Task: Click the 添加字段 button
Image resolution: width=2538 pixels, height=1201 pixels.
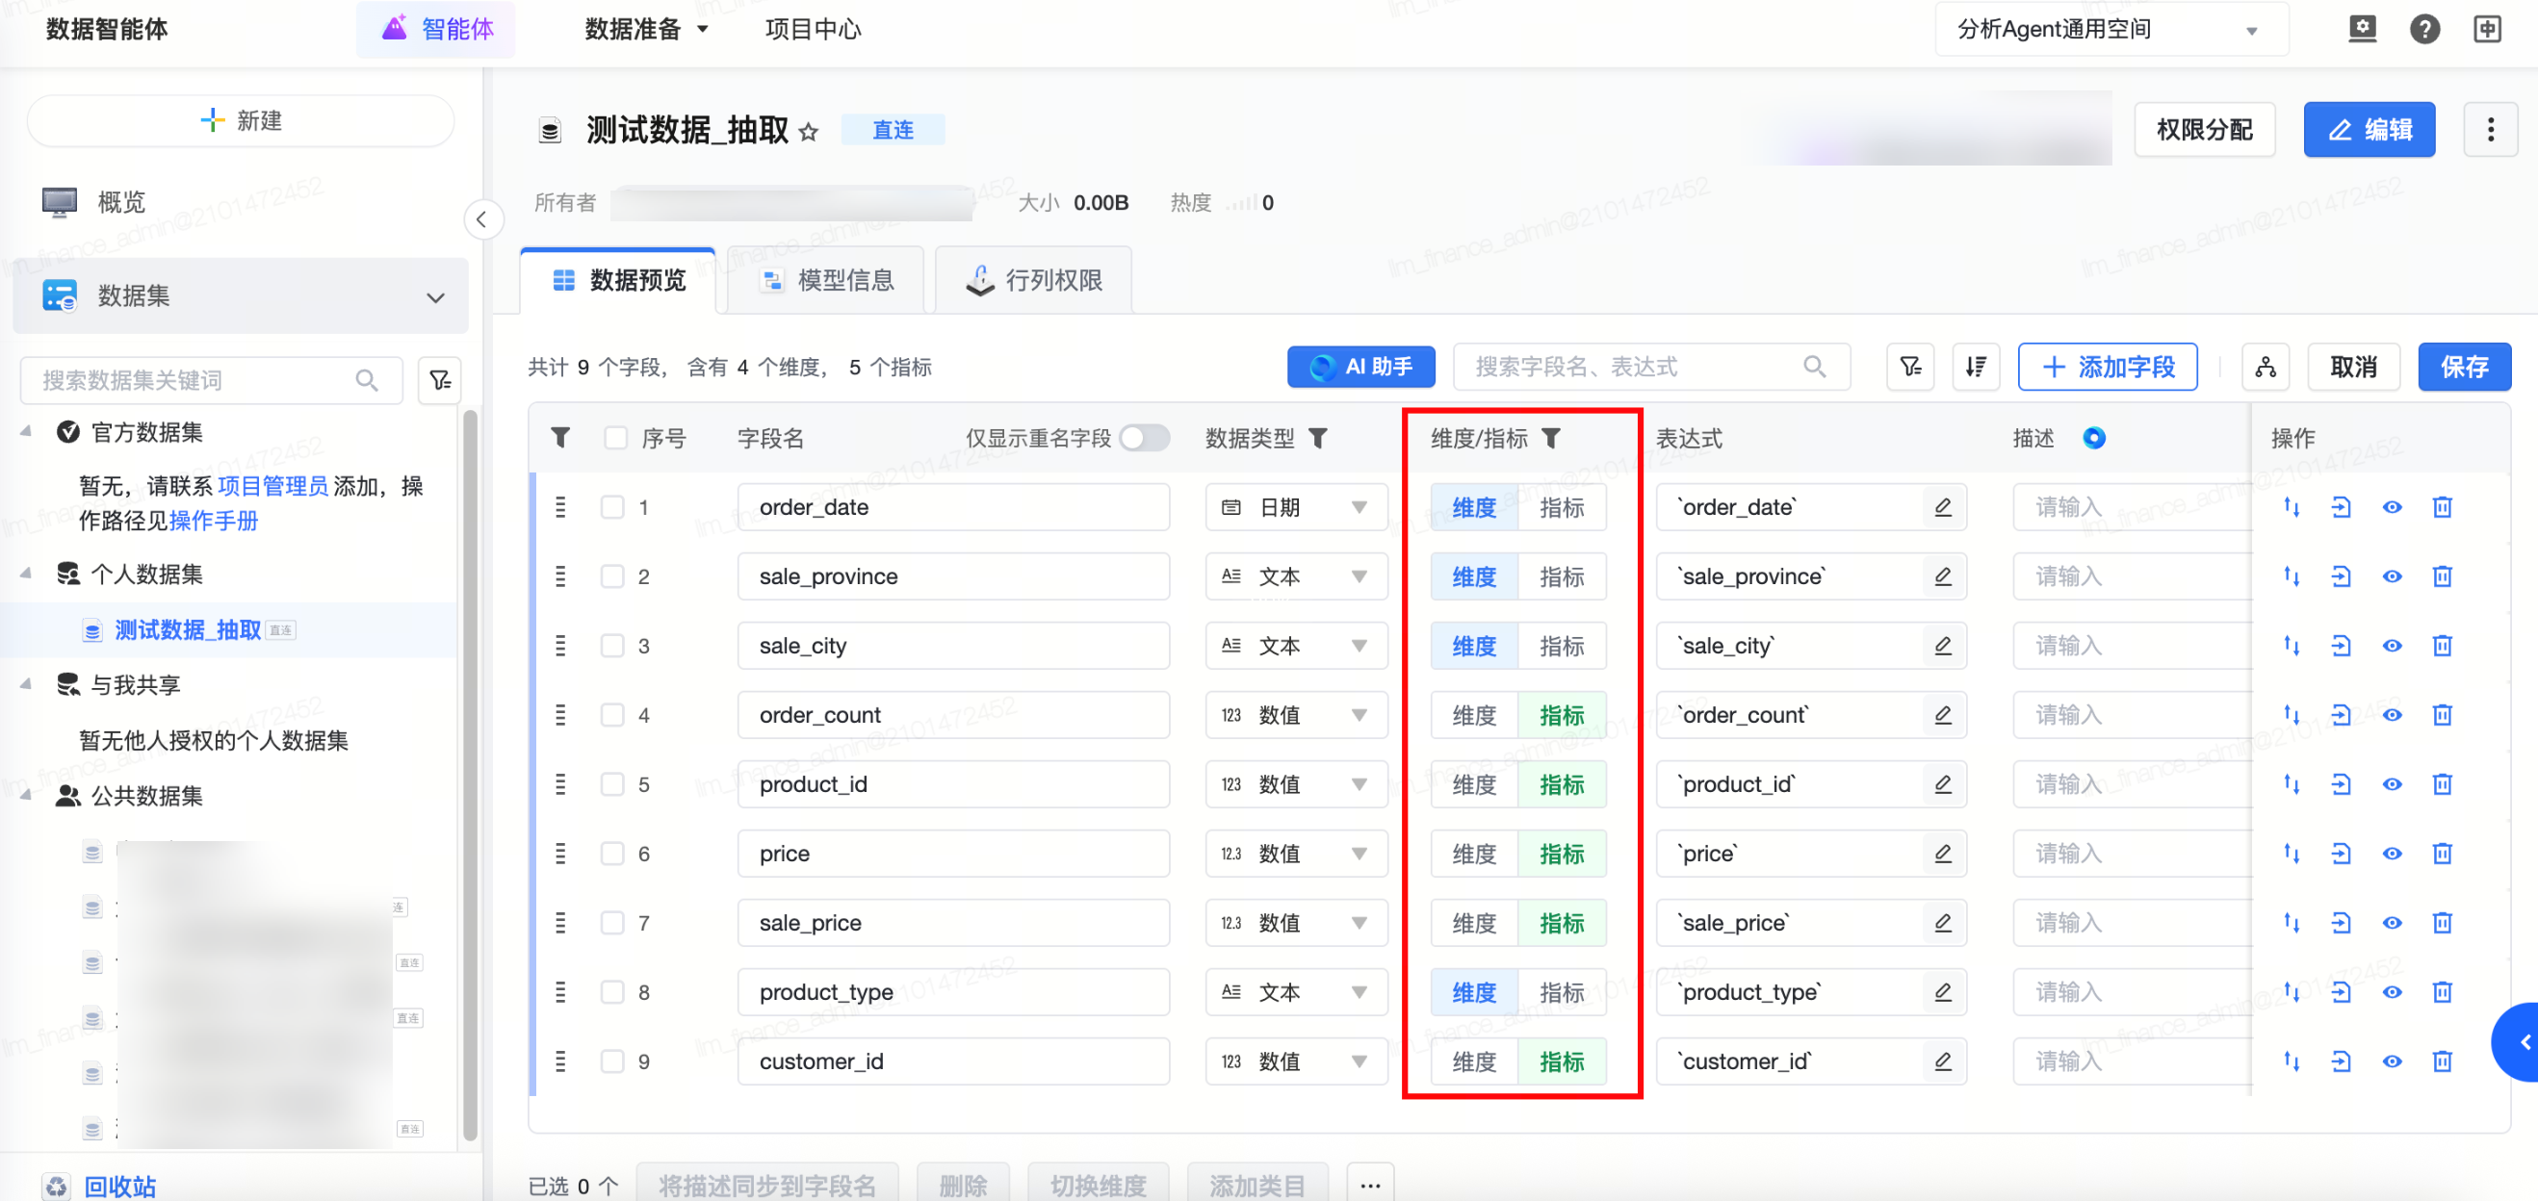Action: tap(2108, 368)
